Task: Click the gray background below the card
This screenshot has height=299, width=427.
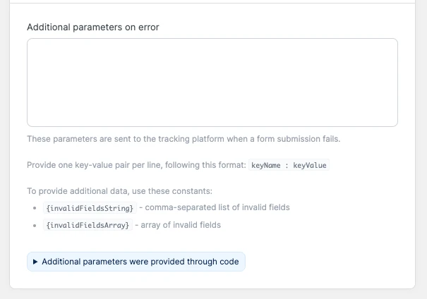Action: tap(212, 294)
